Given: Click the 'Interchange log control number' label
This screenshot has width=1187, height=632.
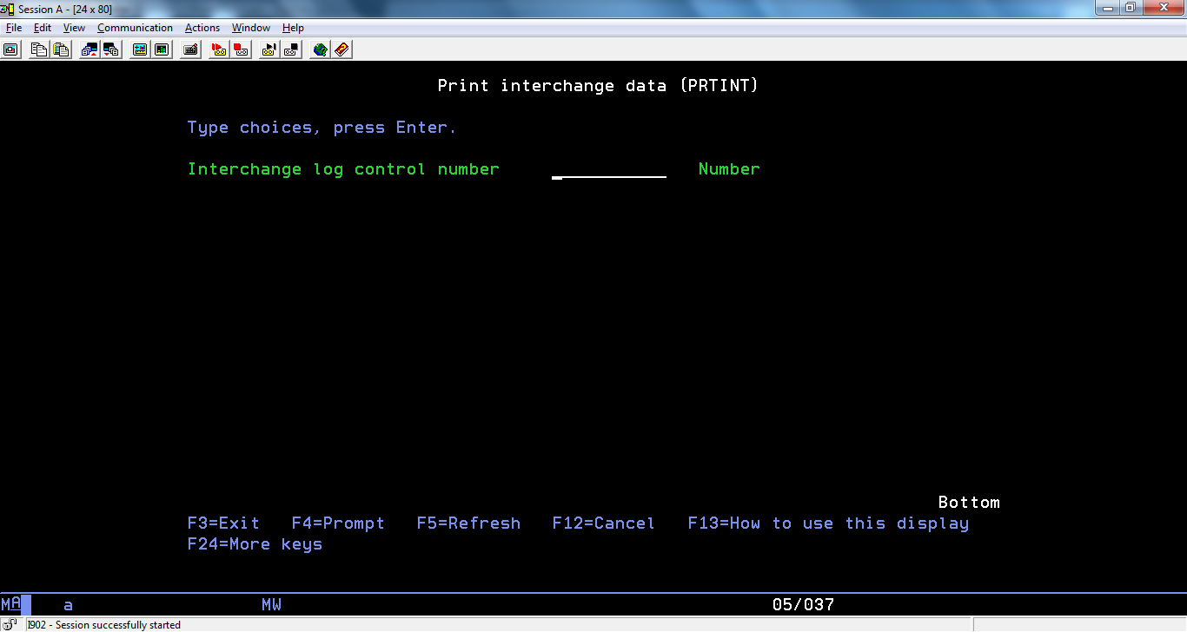Looking at the screenshot, I should click(343, 169).
